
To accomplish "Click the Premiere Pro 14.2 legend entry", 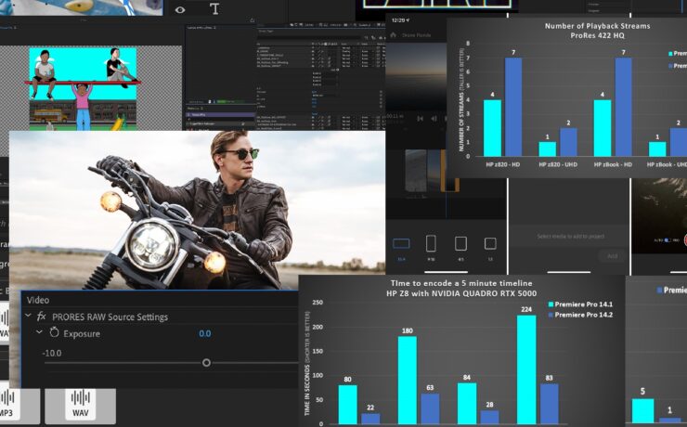I will (x=580, y=315).
